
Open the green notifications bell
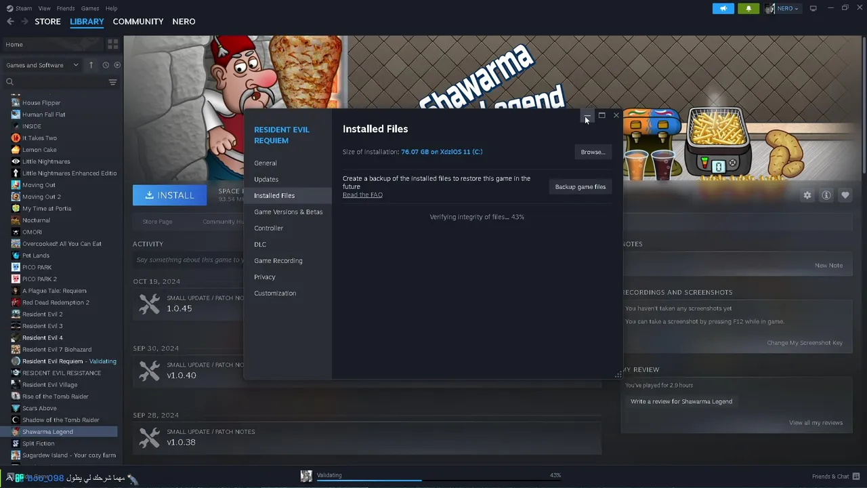click(x=748, y=8)
